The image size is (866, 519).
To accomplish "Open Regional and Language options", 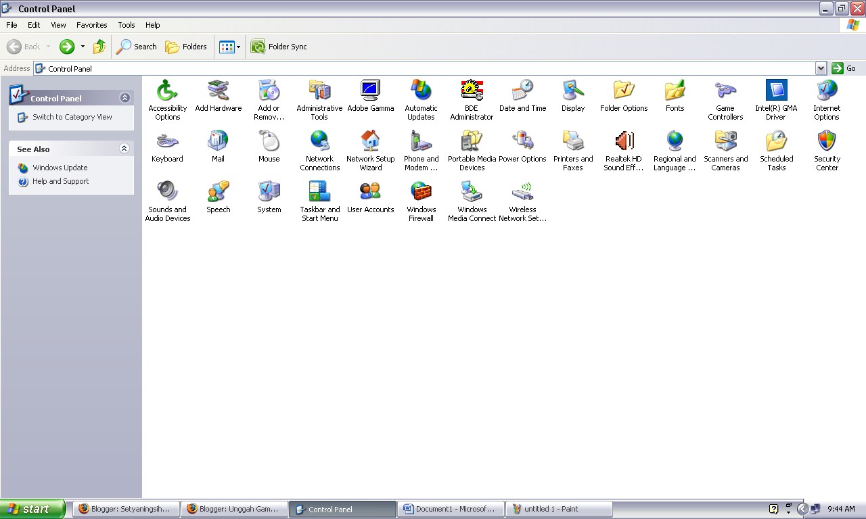I will point(675,150).
